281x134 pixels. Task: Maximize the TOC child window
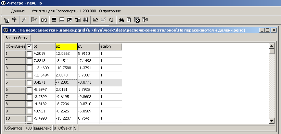click(267, 30)
